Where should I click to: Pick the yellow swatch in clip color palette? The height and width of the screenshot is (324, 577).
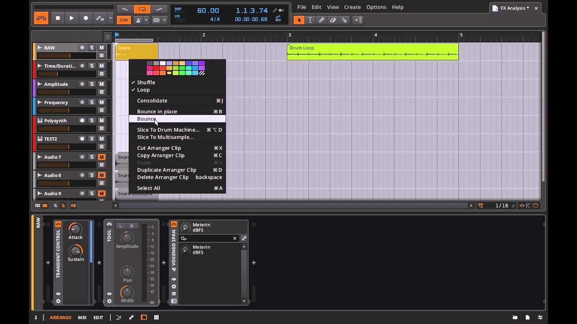169,72
